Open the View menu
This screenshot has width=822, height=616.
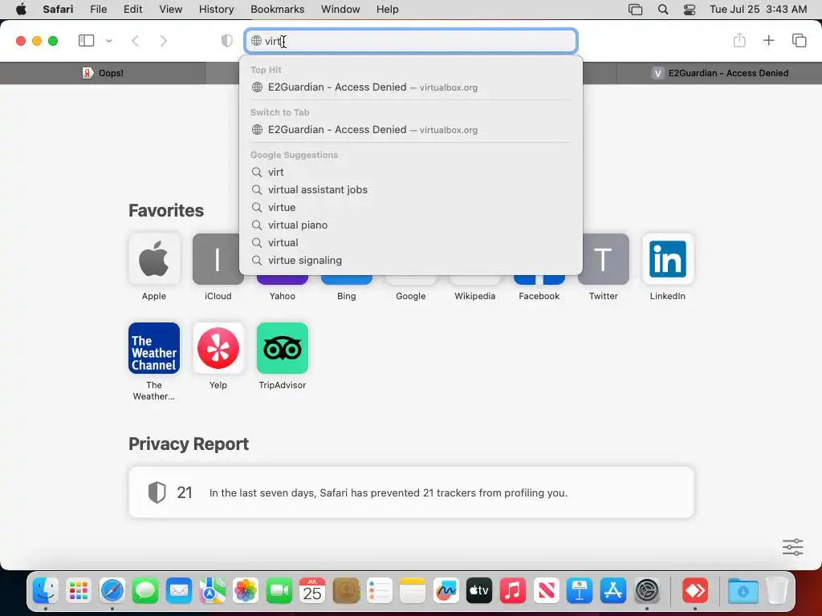(x=170, y=10)
